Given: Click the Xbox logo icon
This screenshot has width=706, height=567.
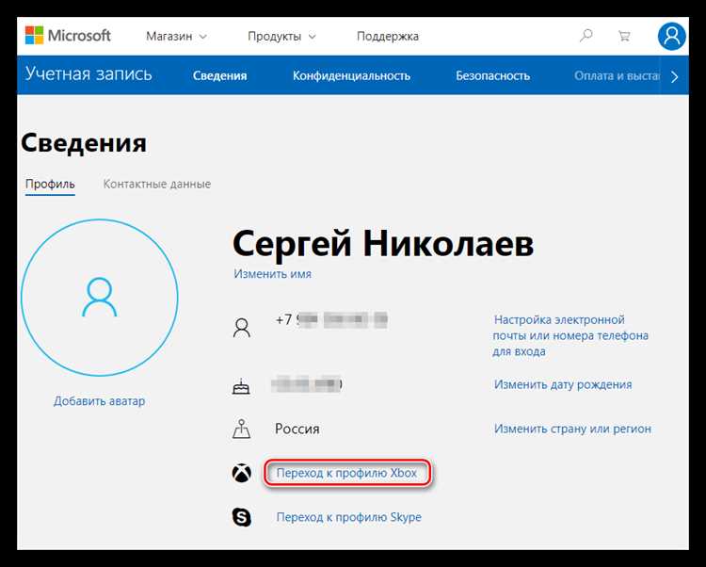Looking at the screenshot, I should click(242, 473).
